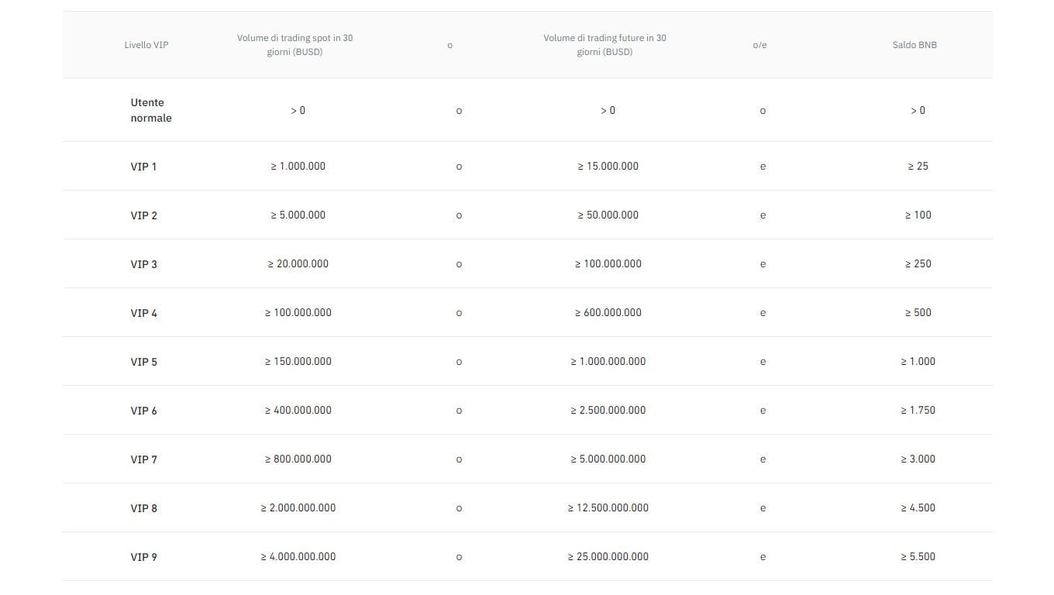
Task: Click the BNB balance '≥ 3.000' cell
Action: [x=918, y=459]
